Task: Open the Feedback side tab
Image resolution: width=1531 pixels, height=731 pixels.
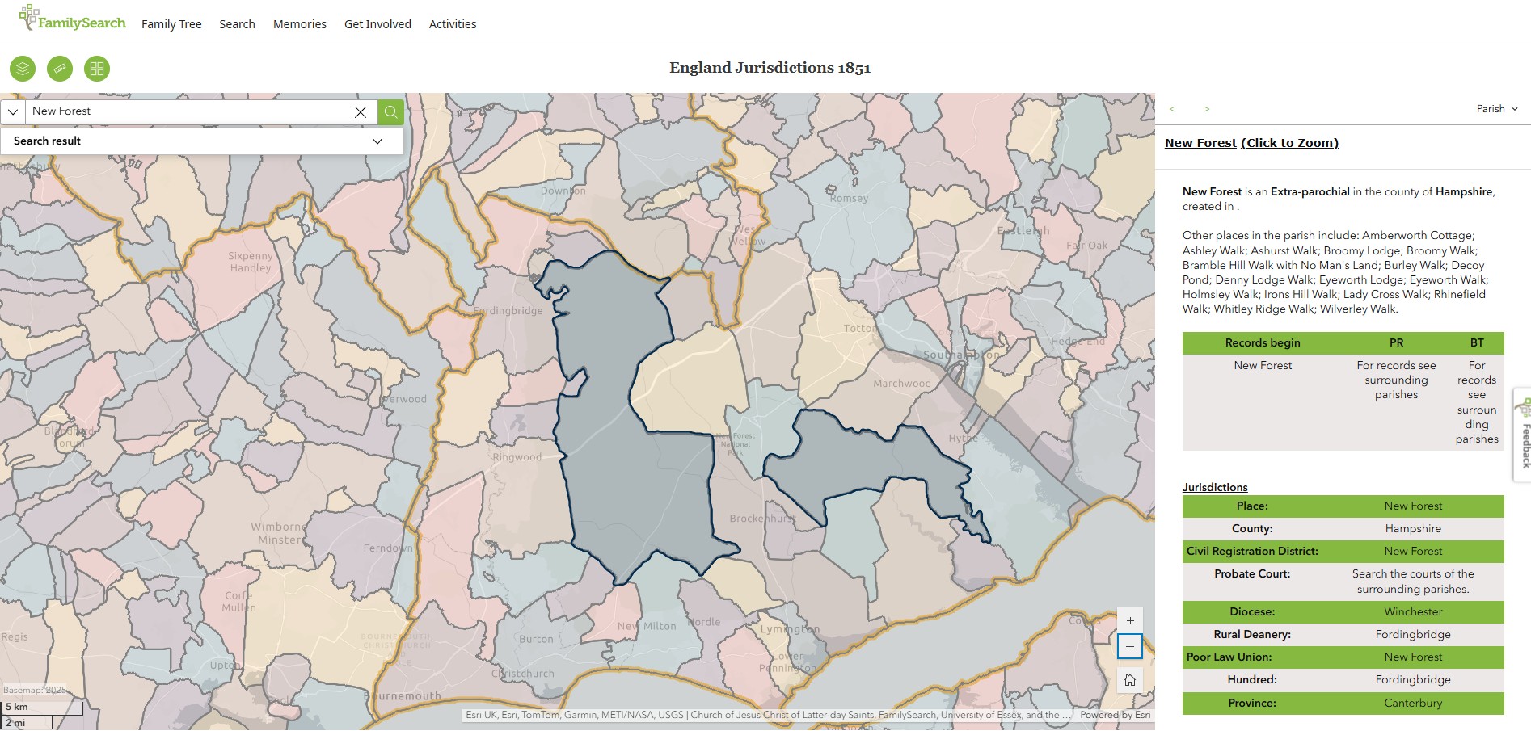Action: pos(1523,436)
